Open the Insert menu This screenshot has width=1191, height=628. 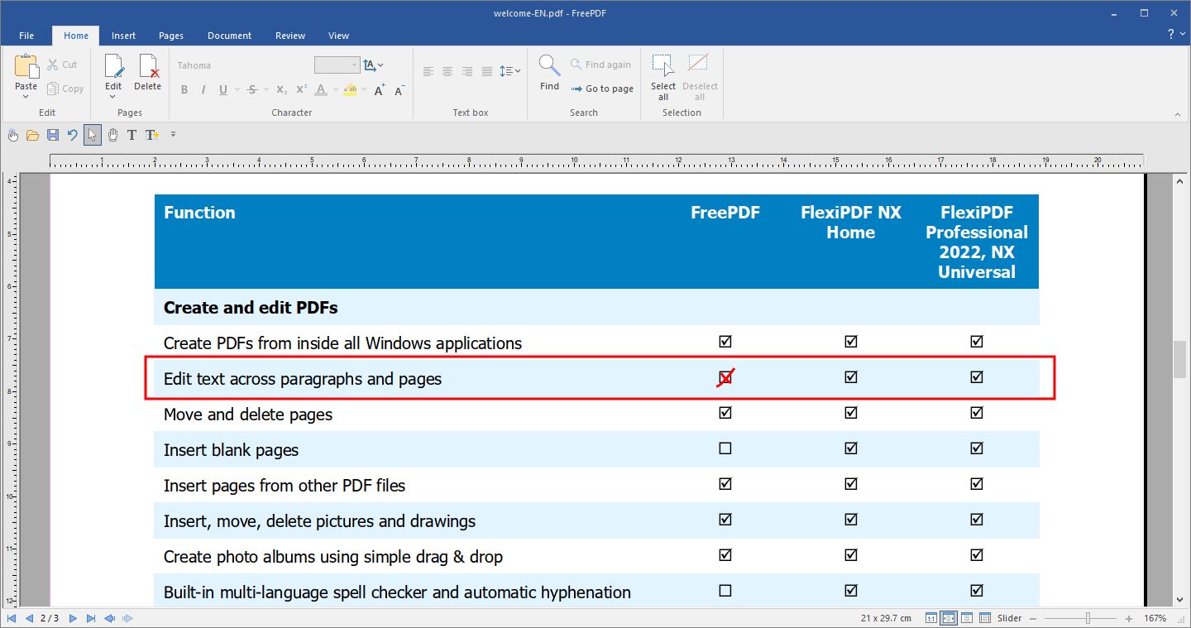[x=123, y=36]
